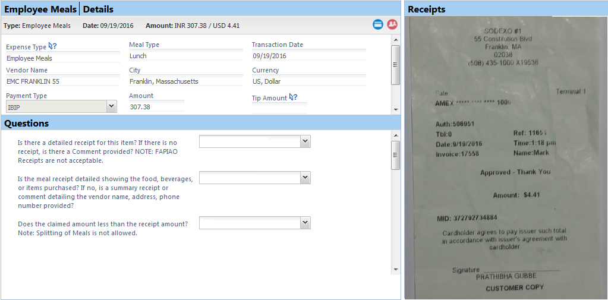Select the Details header tab
Screen dimensions: 608x300
coord(98,9)
